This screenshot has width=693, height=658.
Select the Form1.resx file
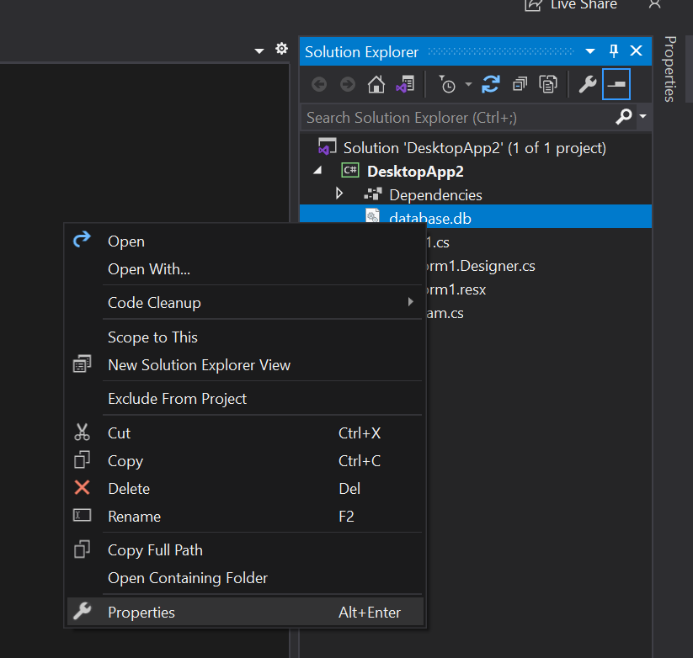point(456,289)
